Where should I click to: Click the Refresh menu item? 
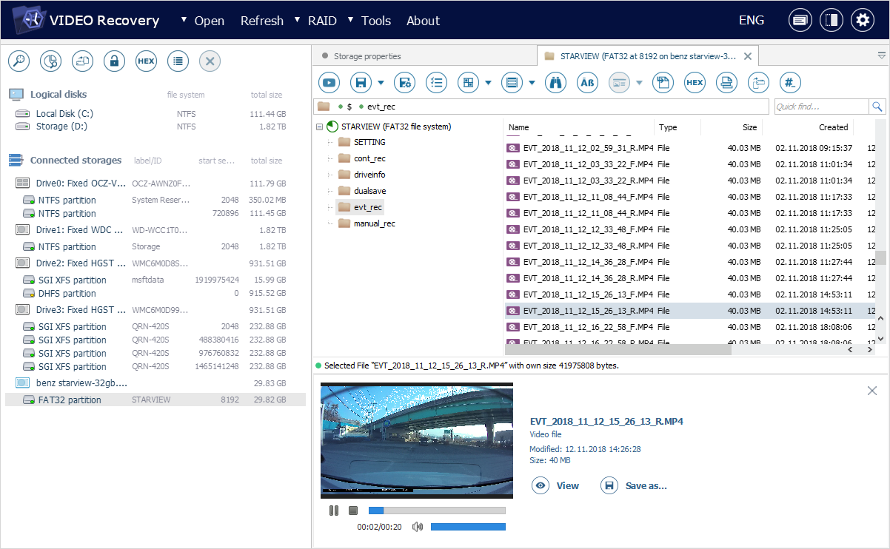(x=262, y=21)
